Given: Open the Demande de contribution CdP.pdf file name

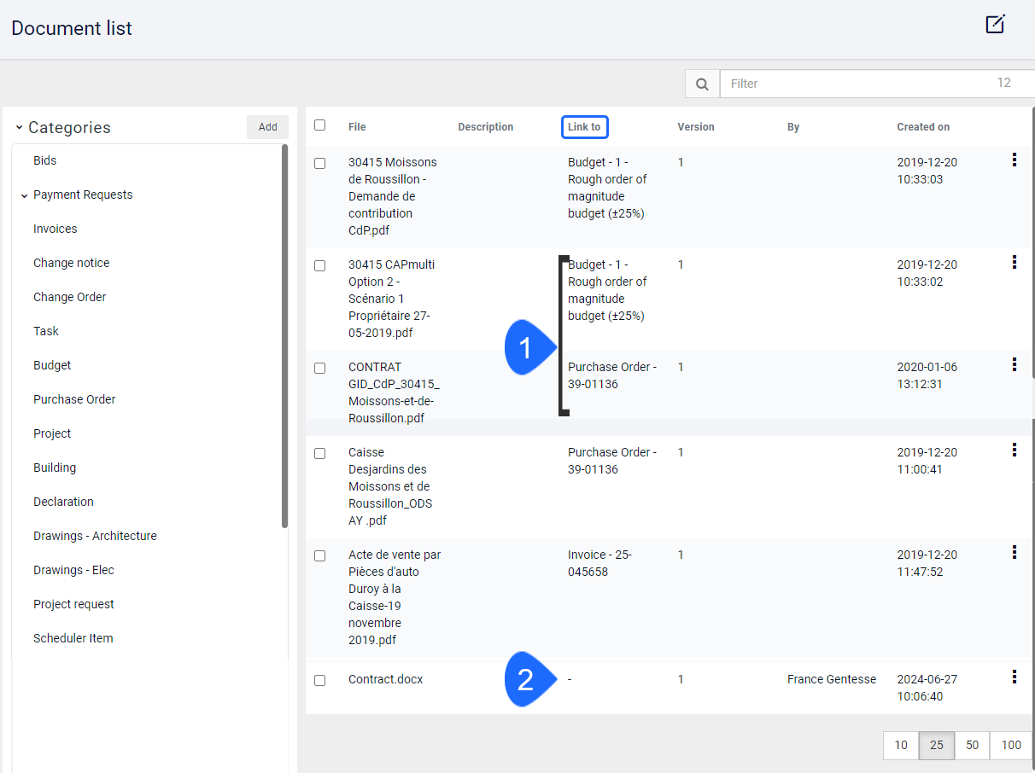Looking at the screenshot, I should (392, 196).
